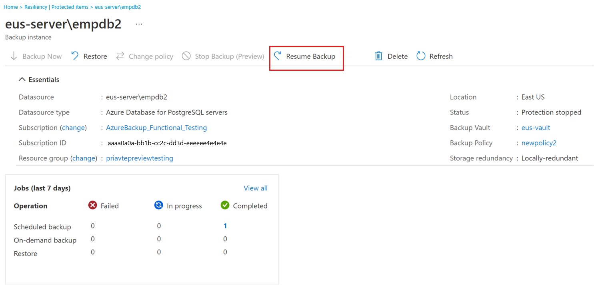
Task: Click View all in the Jobs card
Action: click(x=256, y=188)
